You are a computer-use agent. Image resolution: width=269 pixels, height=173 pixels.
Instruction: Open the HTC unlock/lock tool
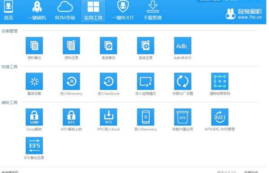coord(71,117)
